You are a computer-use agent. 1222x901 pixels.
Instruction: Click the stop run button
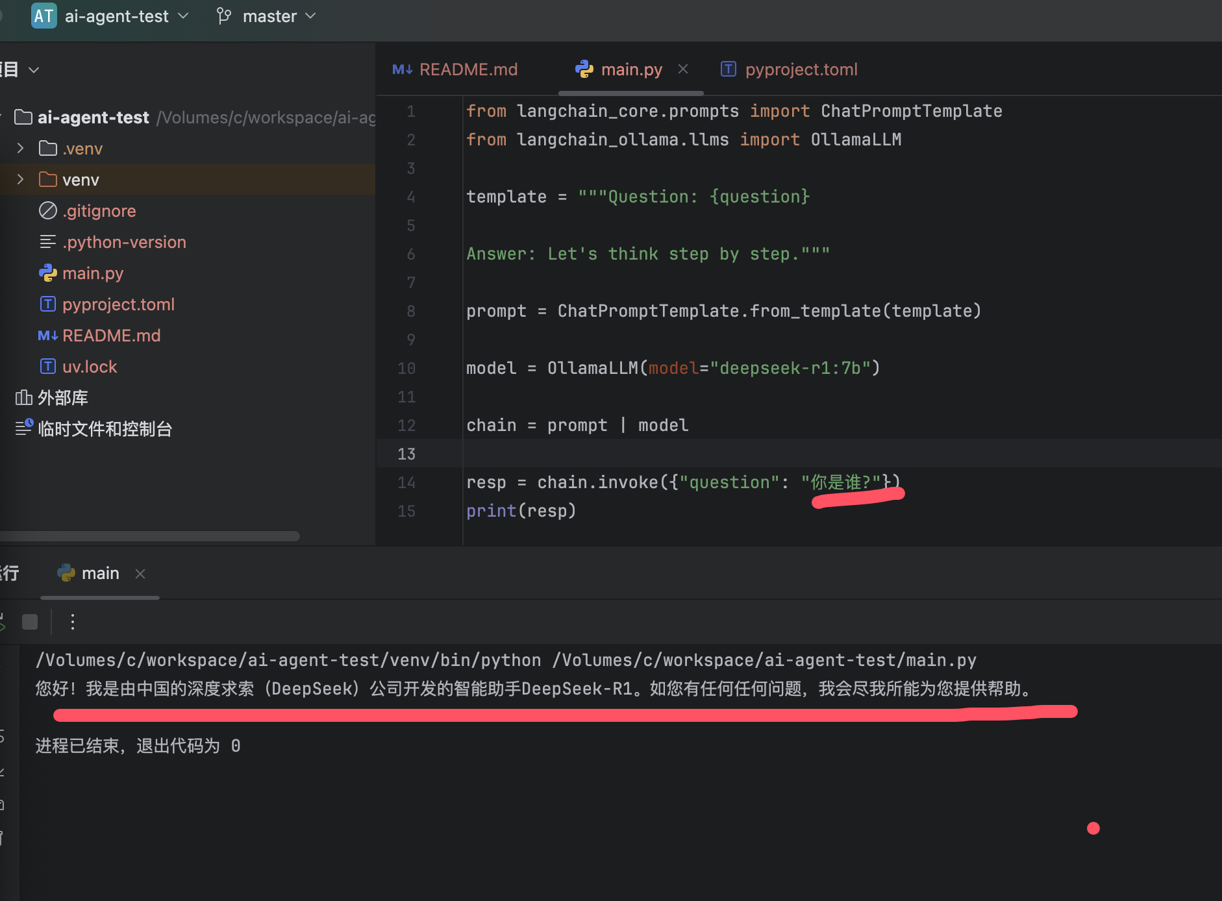pyautogui.click(x=30, y=622)
